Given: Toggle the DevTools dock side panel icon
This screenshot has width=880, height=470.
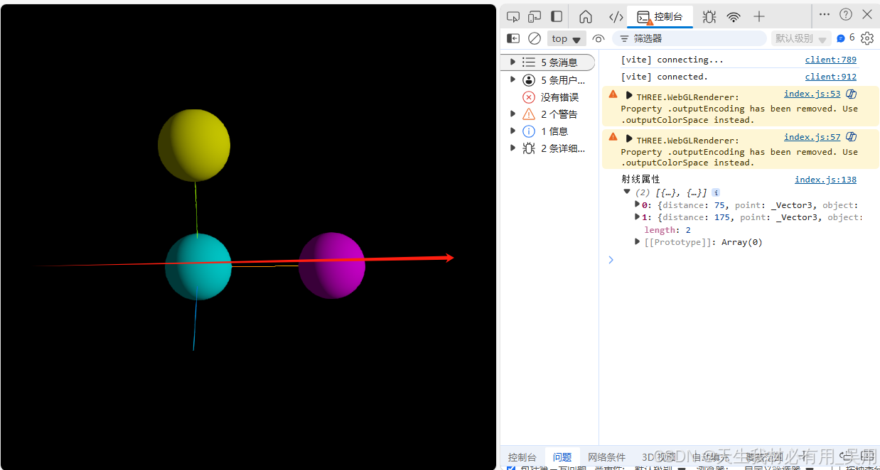Looking at the screenshot, I should pyautogui.click(x=557, y=16).
